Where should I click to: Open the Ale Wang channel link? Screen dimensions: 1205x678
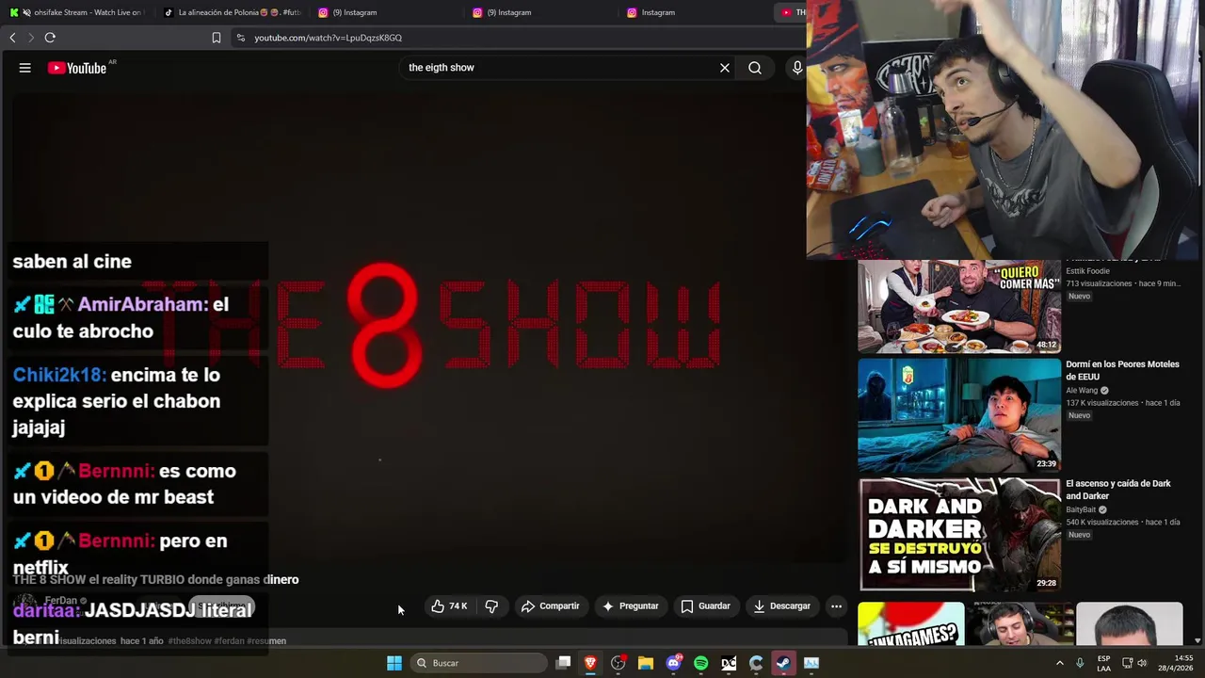(1082, 391)
